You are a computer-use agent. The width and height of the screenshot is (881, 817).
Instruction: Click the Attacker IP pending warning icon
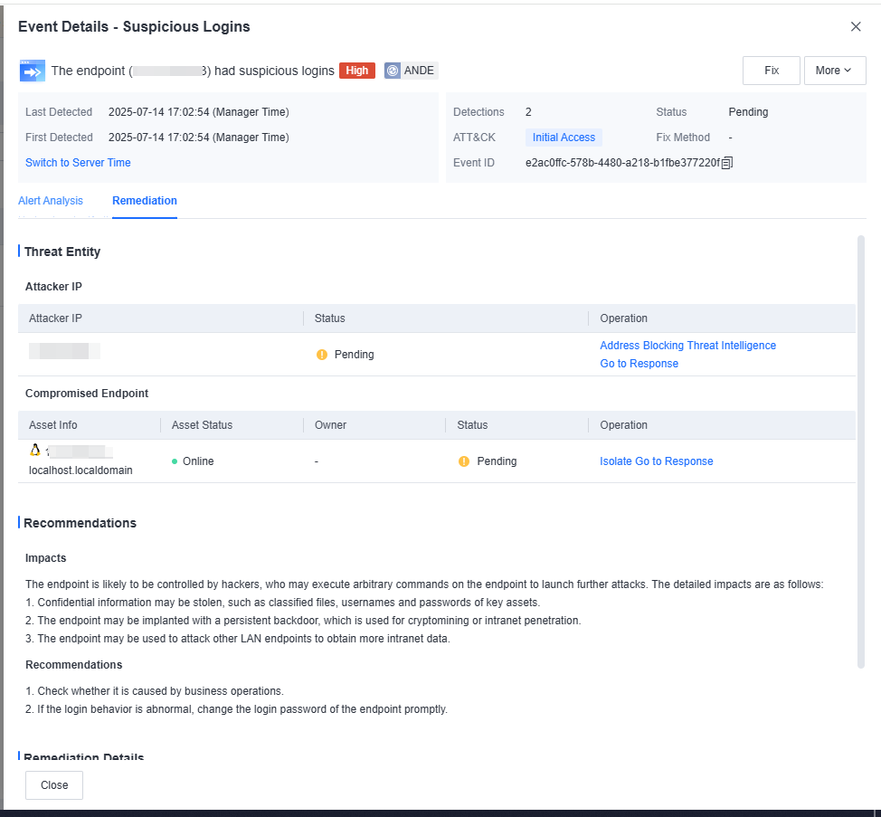click(x=322, y=355)
